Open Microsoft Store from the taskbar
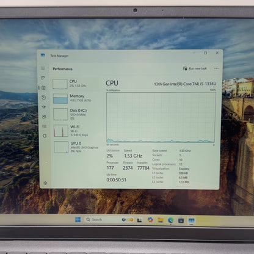This screenshot has width=254, height=254. tap(181, 220)
